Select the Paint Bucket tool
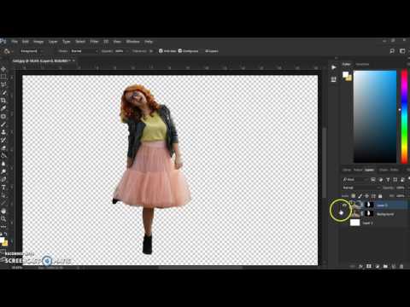The height and width of the screenshot is (307, 410). pos(3,156)
